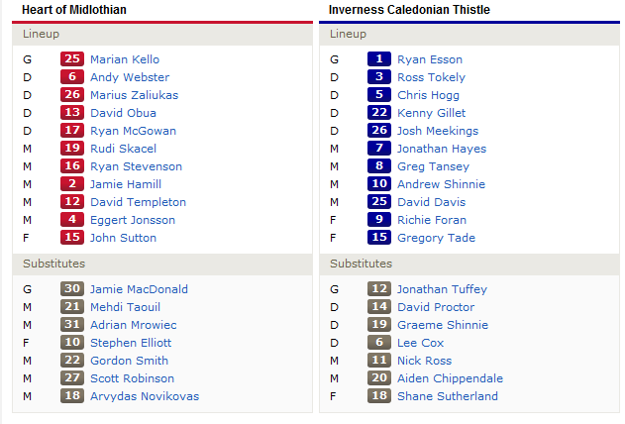Open Rudi Skacel's profile link
This screenshot has height=424, width=625.
point(123,149)
